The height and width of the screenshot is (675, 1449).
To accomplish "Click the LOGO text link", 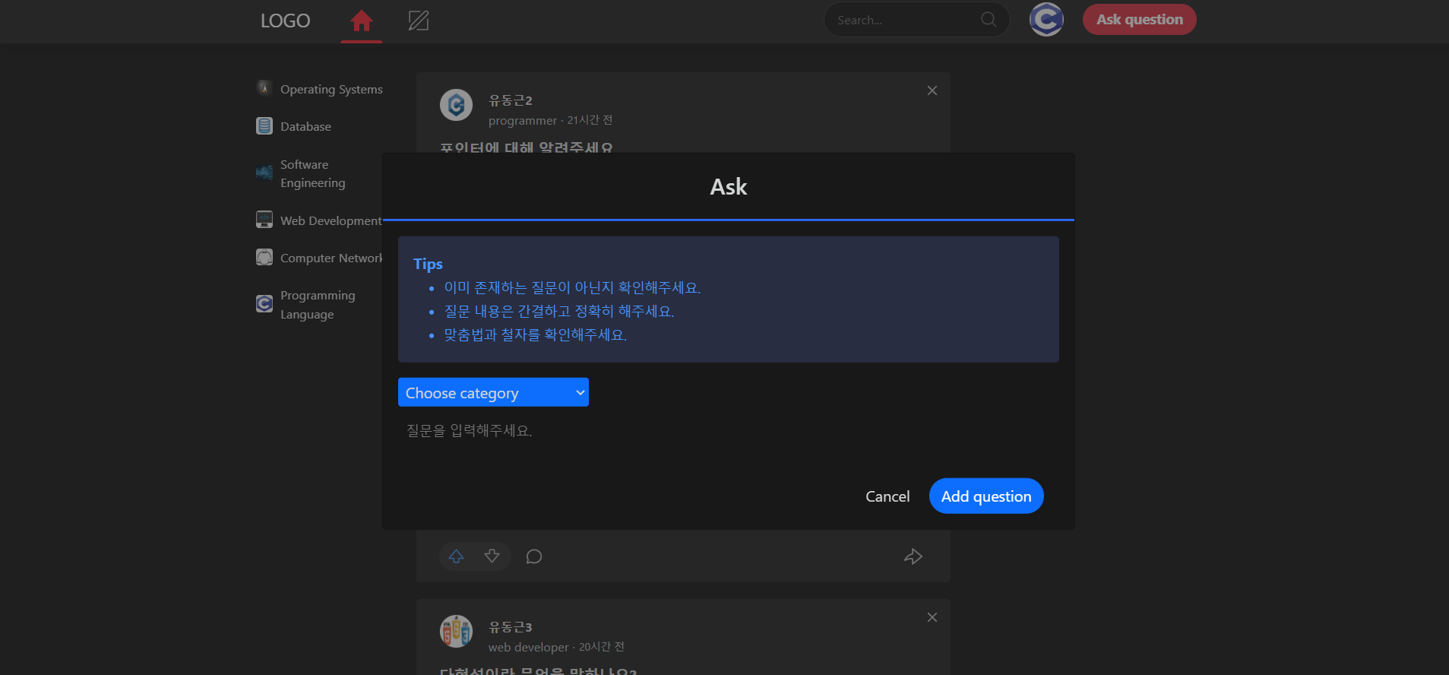I will tap(285, 21).
